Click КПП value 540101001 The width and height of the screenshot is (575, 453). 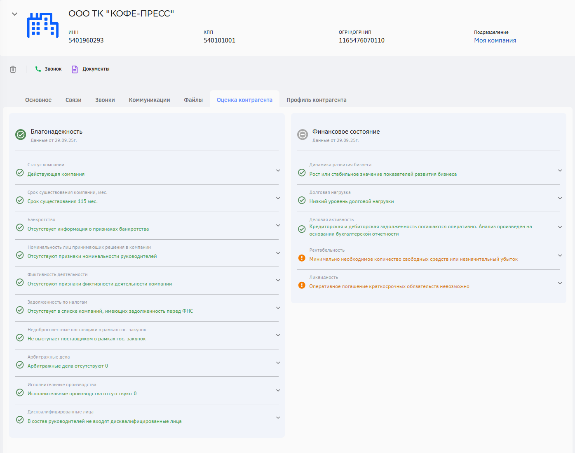220,40
